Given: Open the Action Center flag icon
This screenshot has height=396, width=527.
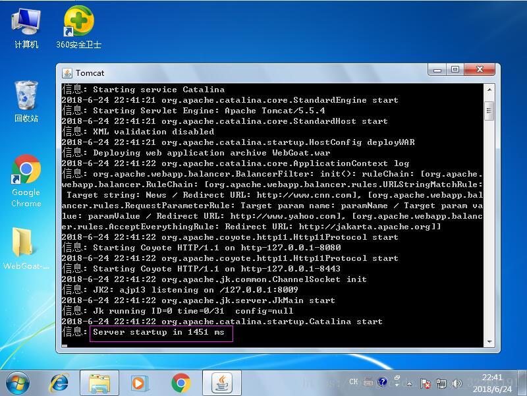Looking at the screenshot, I should [x=425, y=383].
